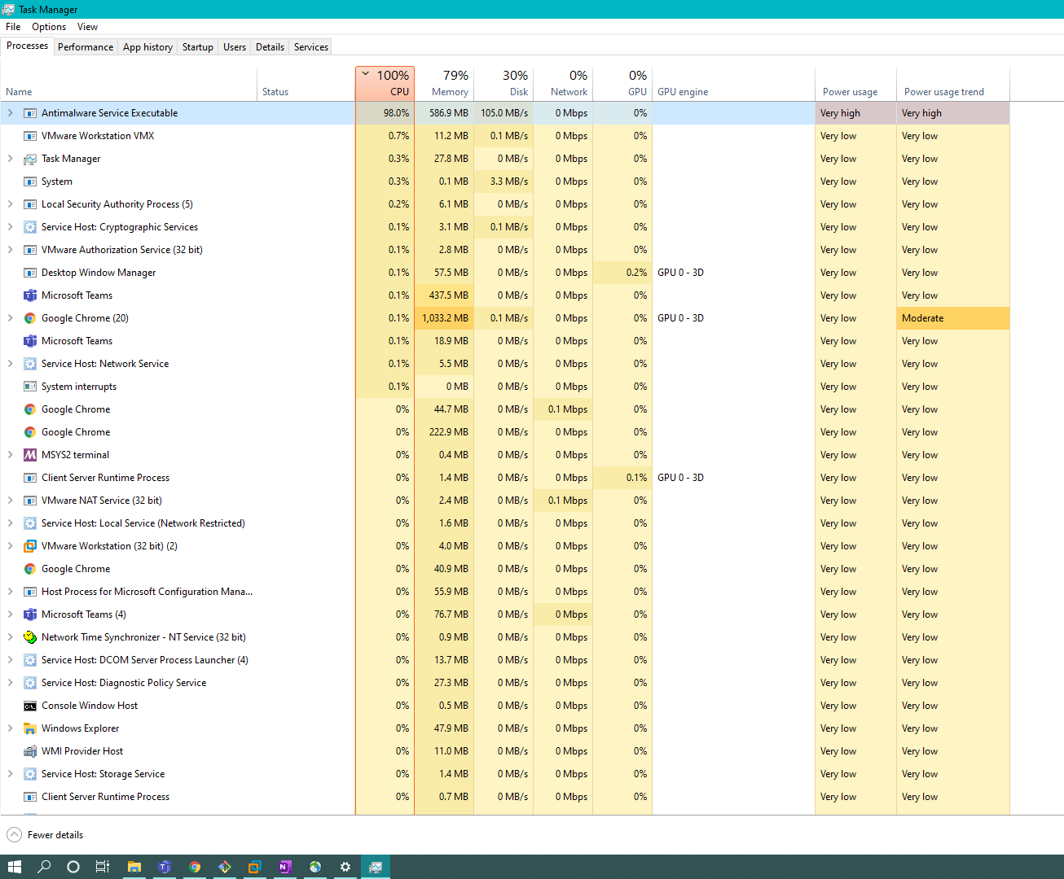The height and width of the screenshot is (879, 1064).
Task: Switch to the Performance tab
Action: click(x=86, y=46)
